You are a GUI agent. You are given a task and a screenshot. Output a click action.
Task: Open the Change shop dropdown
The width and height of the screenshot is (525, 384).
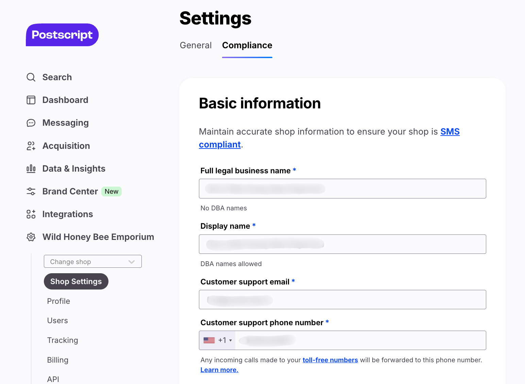92,262
